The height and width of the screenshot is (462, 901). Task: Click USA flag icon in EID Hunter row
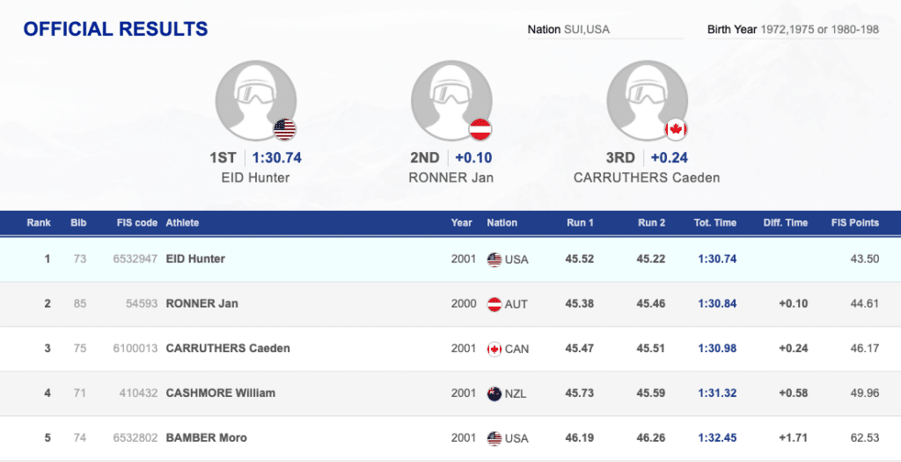tap(494, 259)
